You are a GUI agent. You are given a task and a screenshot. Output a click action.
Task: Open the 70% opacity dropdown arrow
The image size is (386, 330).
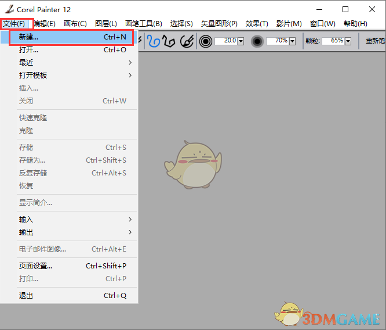pyautogui.click(x=292, y=41)
